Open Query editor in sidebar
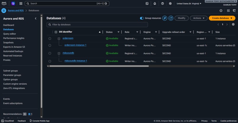 (9, 34)
